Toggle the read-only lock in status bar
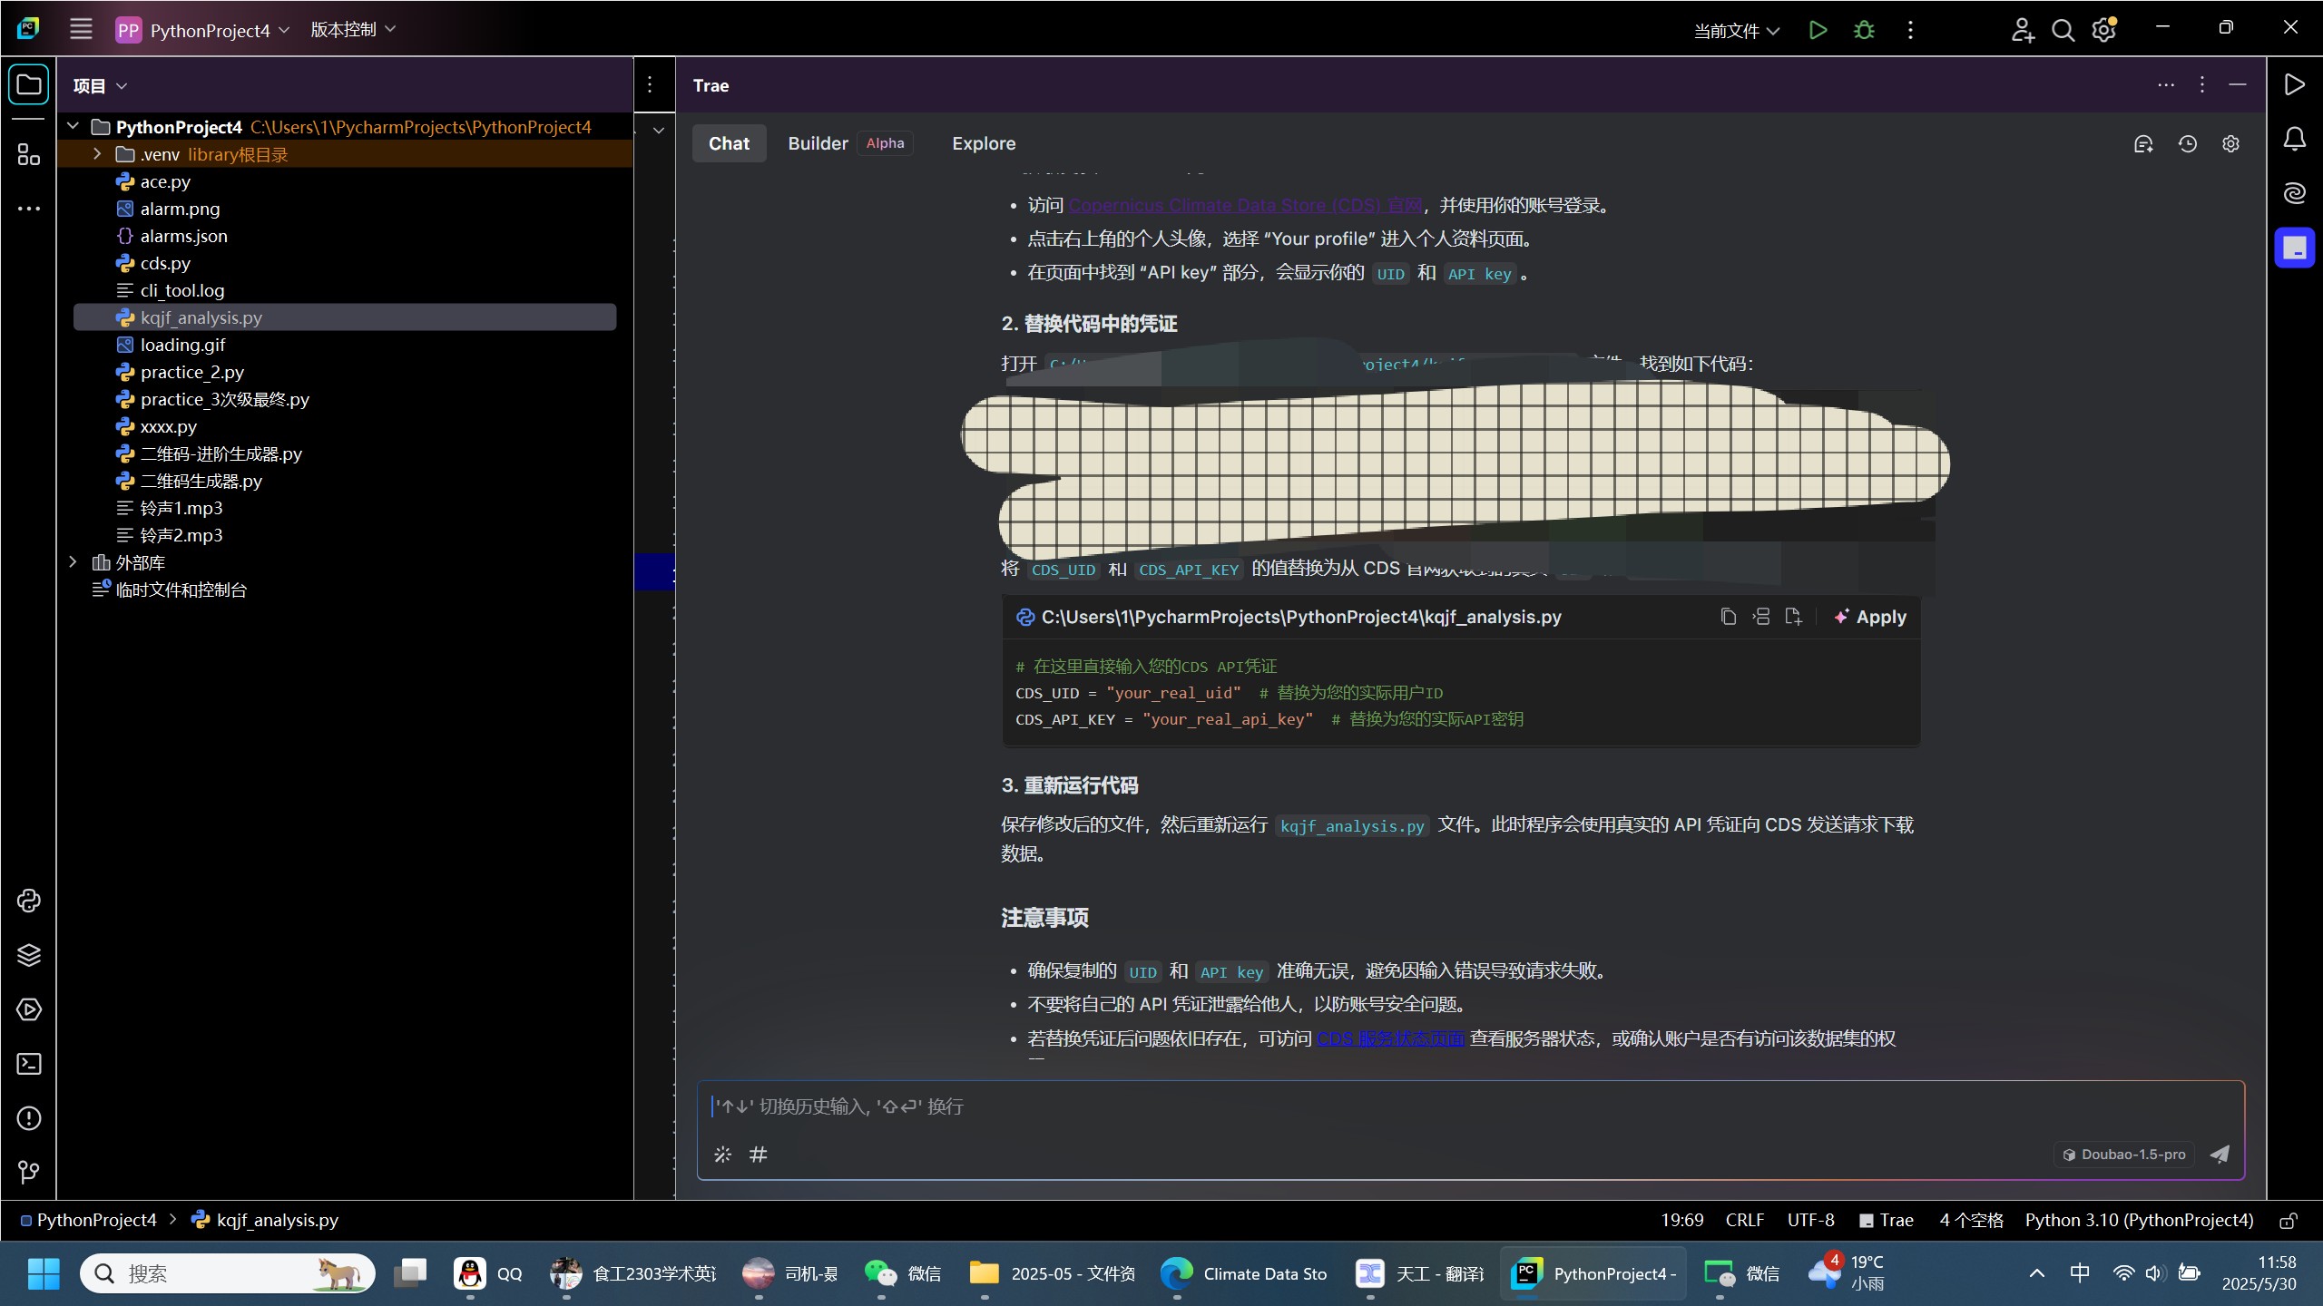2323x1306 pixels. pos(2289,1221)
